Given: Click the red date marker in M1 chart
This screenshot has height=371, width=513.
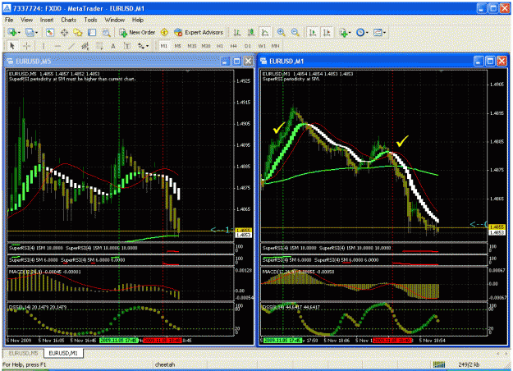Looking at the screenshot, I should (392, 341).
